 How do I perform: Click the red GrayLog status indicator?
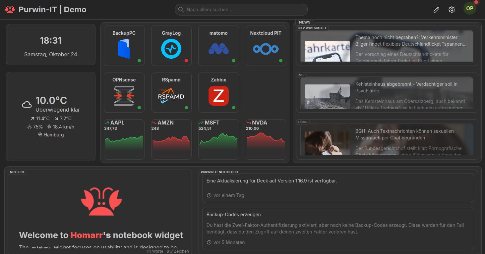(x=186, y=61)
